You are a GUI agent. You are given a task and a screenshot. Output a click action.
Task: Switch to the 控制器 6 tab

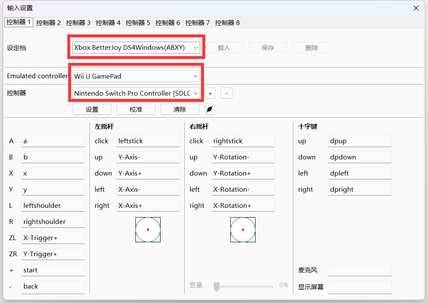(168, 23)
